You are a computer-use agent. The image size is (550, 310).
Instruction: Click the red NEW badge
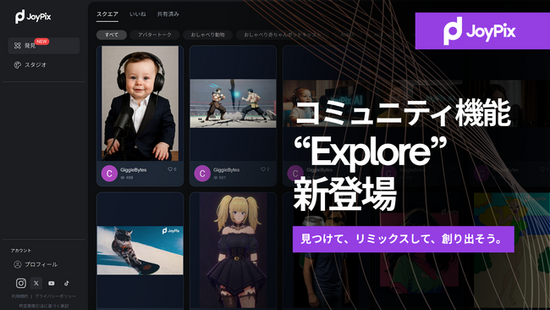tap(41, 42)
